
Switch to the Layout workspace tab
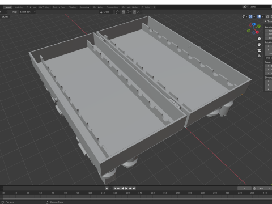[7, 7]
